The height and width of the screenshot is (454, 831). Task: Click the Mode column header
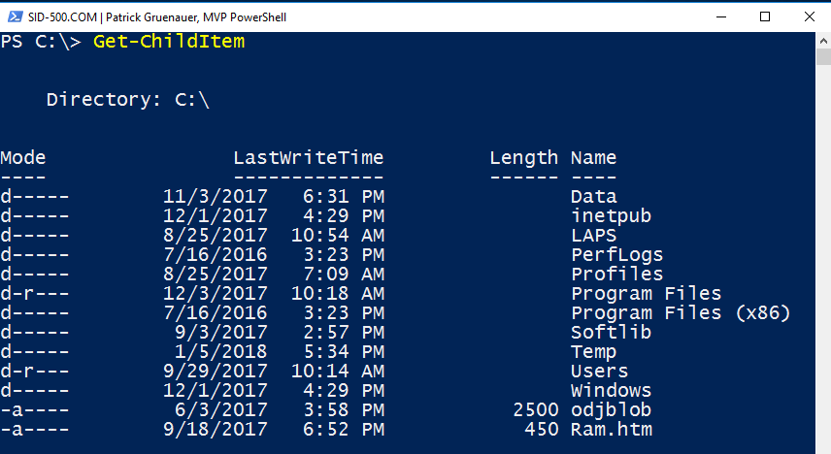point(23,157)
